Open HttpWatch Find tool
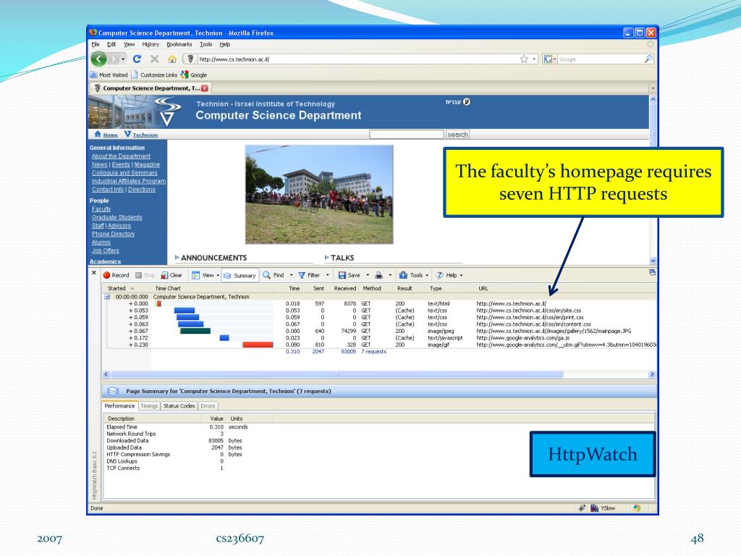741x556 pixels. (274, 275)
